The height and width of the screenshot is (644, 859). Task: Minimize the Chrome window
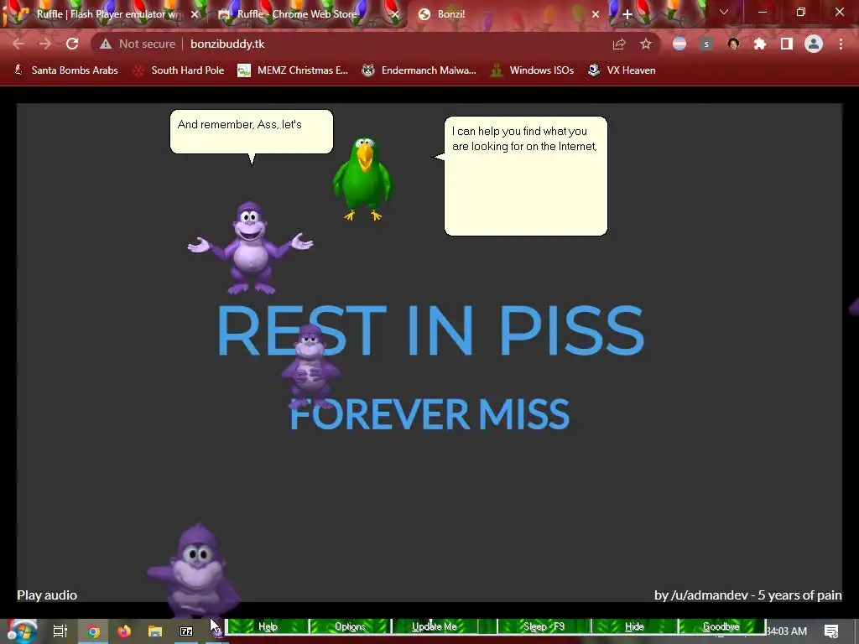tap(763, 12)
